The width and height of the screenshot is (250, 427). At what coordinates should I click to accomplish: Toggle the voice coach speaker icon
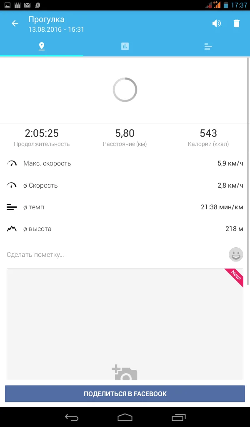(x=216, y=23)
